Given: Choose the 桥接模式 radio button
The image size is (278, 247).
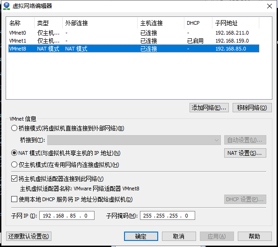Looking at the screenshot, I should pyautogui.click(x=14, y=128).
